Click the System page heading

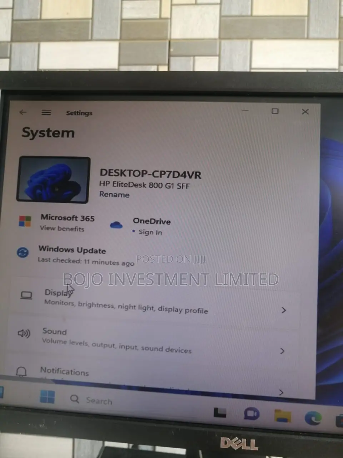pos(48,133)
